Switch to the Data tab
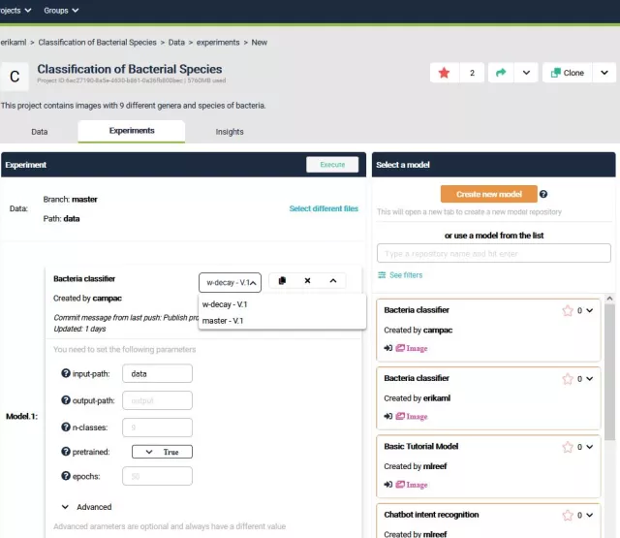620x538 pixels. [40, 131]
